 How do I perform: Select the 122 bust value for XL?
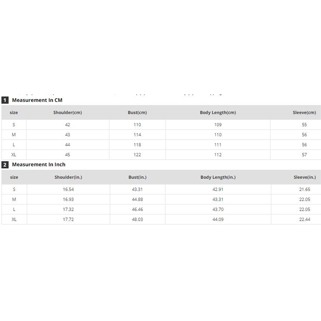coord(137,155)
